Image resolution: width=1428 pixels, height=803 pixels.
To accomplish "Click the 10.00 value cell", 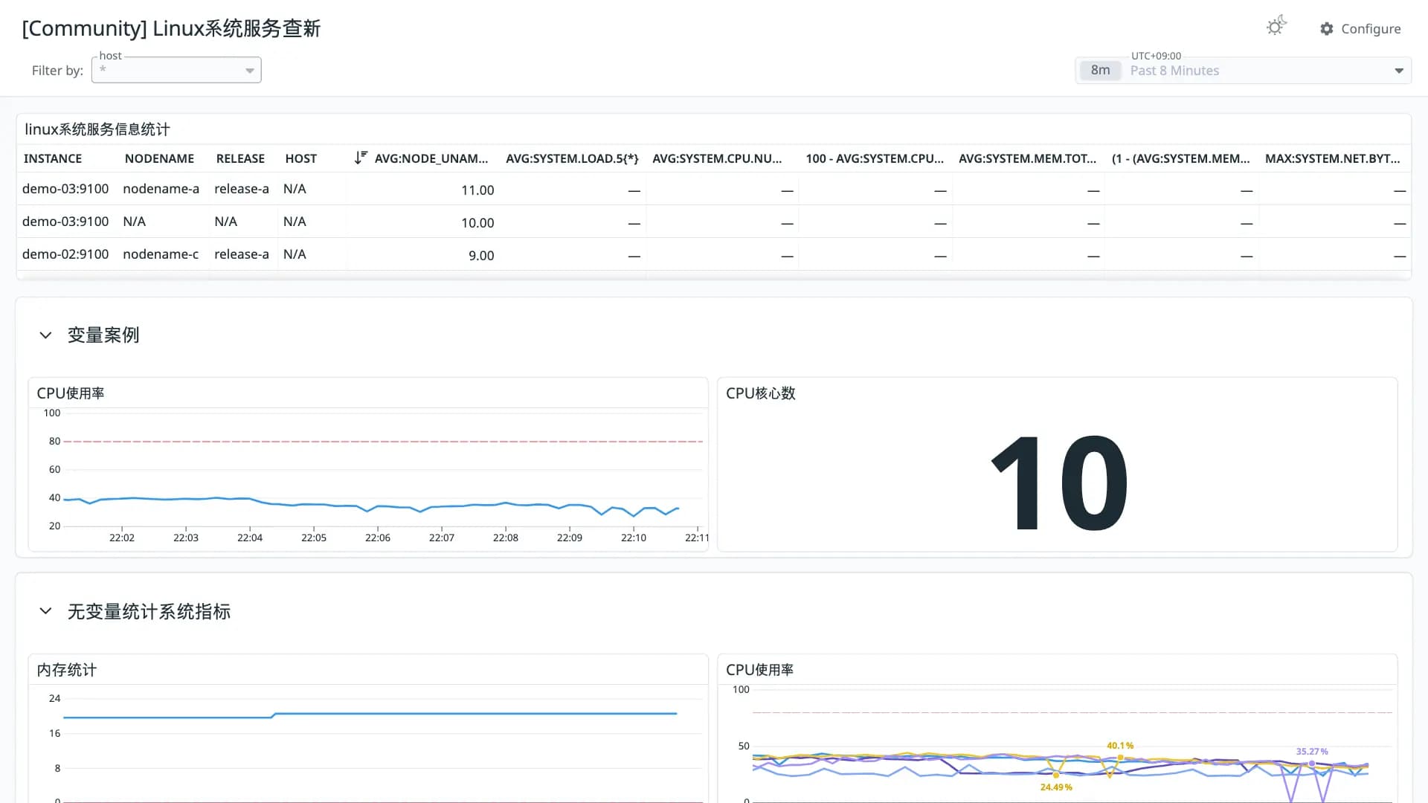I will pyautogui.click(x=477, y=223).
